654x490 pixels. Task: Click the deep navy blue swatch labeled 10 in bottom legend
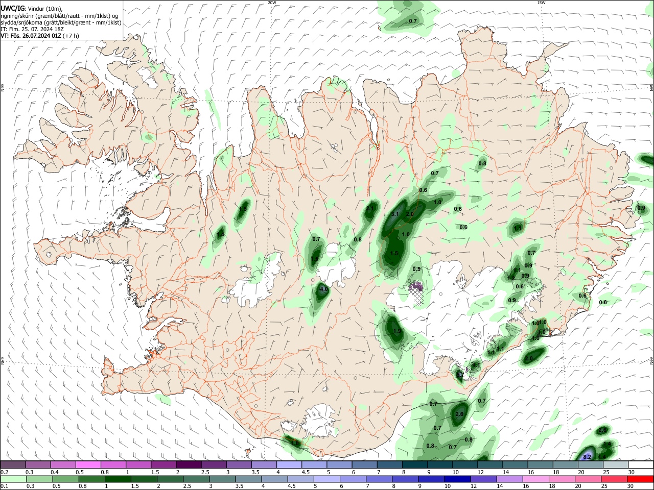point(457,479)
